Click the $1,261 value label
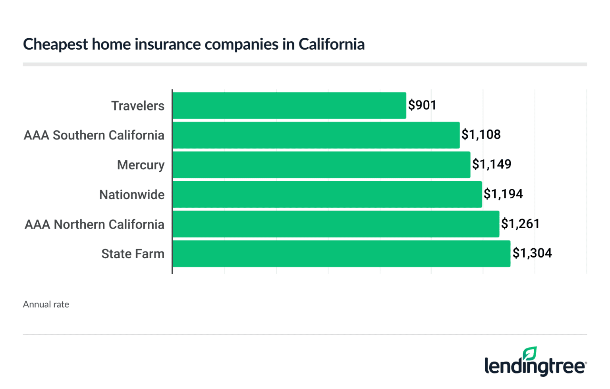The width and height of the screenshot is (610, 389). point(520,224)
